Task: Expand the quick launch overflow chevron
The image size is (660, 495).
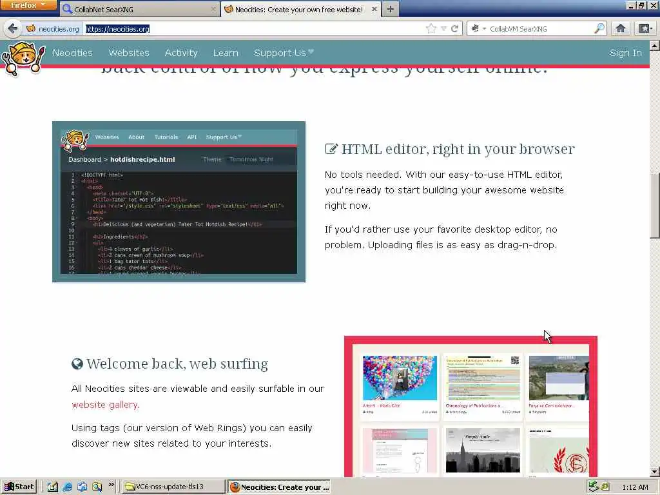Action: (111, 485)
